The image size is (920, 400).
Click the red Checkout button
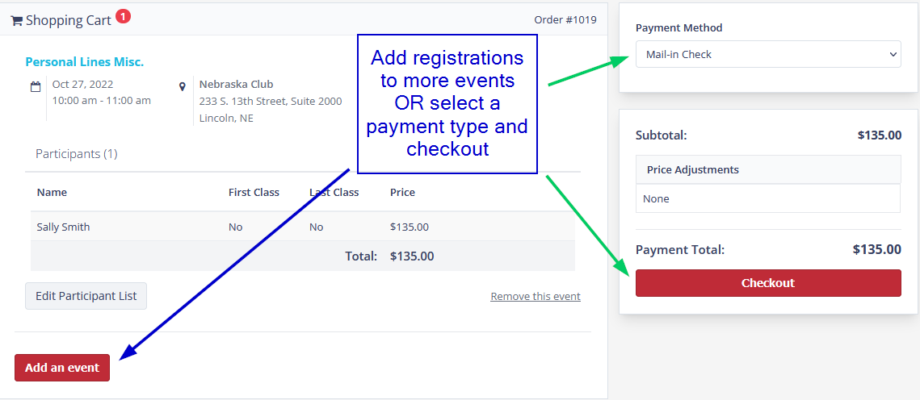pyautogui.click(x=768, y=283)
